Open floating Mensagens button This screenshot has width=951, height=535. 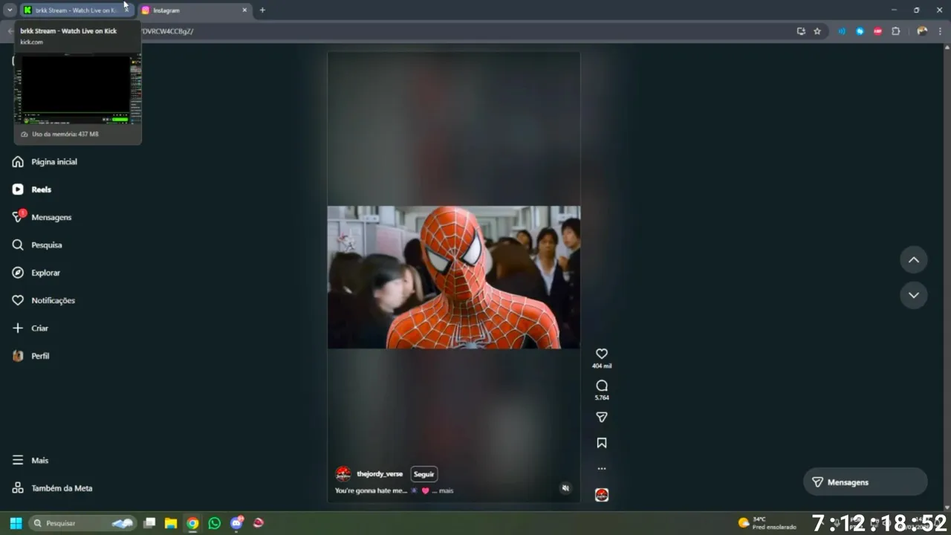(x=866, y=482)
